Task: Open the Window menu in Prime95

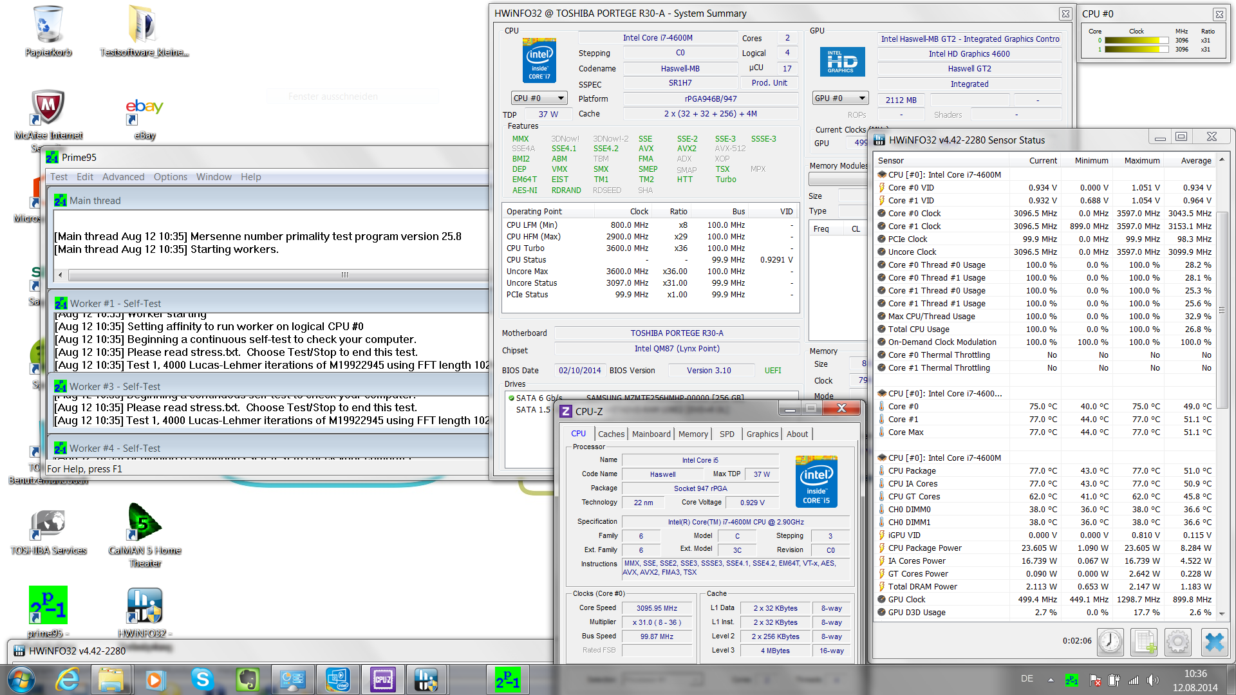Action: pos(214,177)
